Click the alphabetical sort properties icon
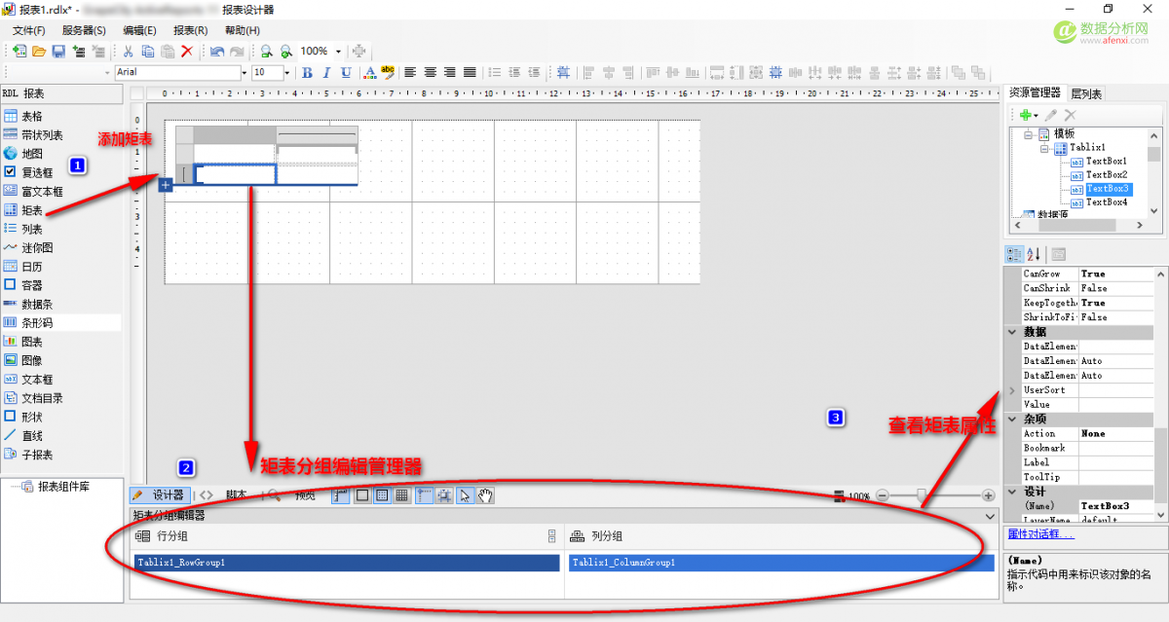1169x622 pixels. 1034,254
